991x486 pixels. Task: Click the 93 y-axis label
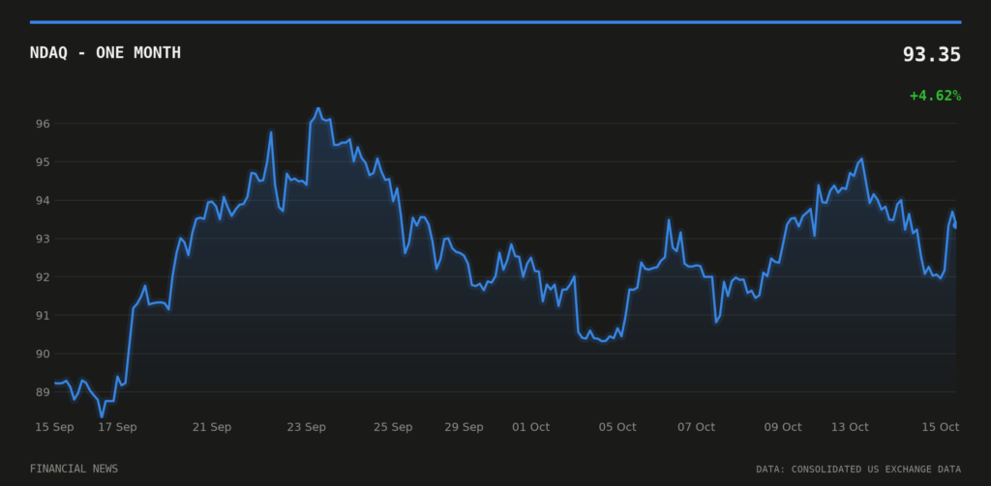pos(42,240)
